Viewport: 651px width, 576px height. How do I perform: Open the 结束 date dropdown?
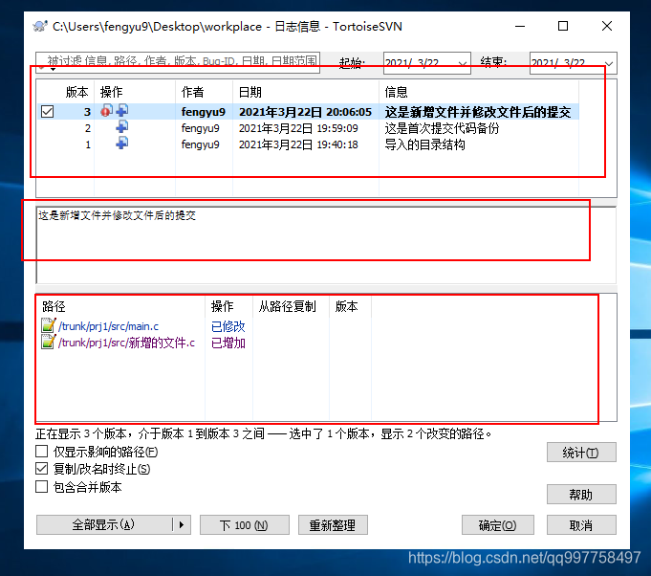coord(609,63)
